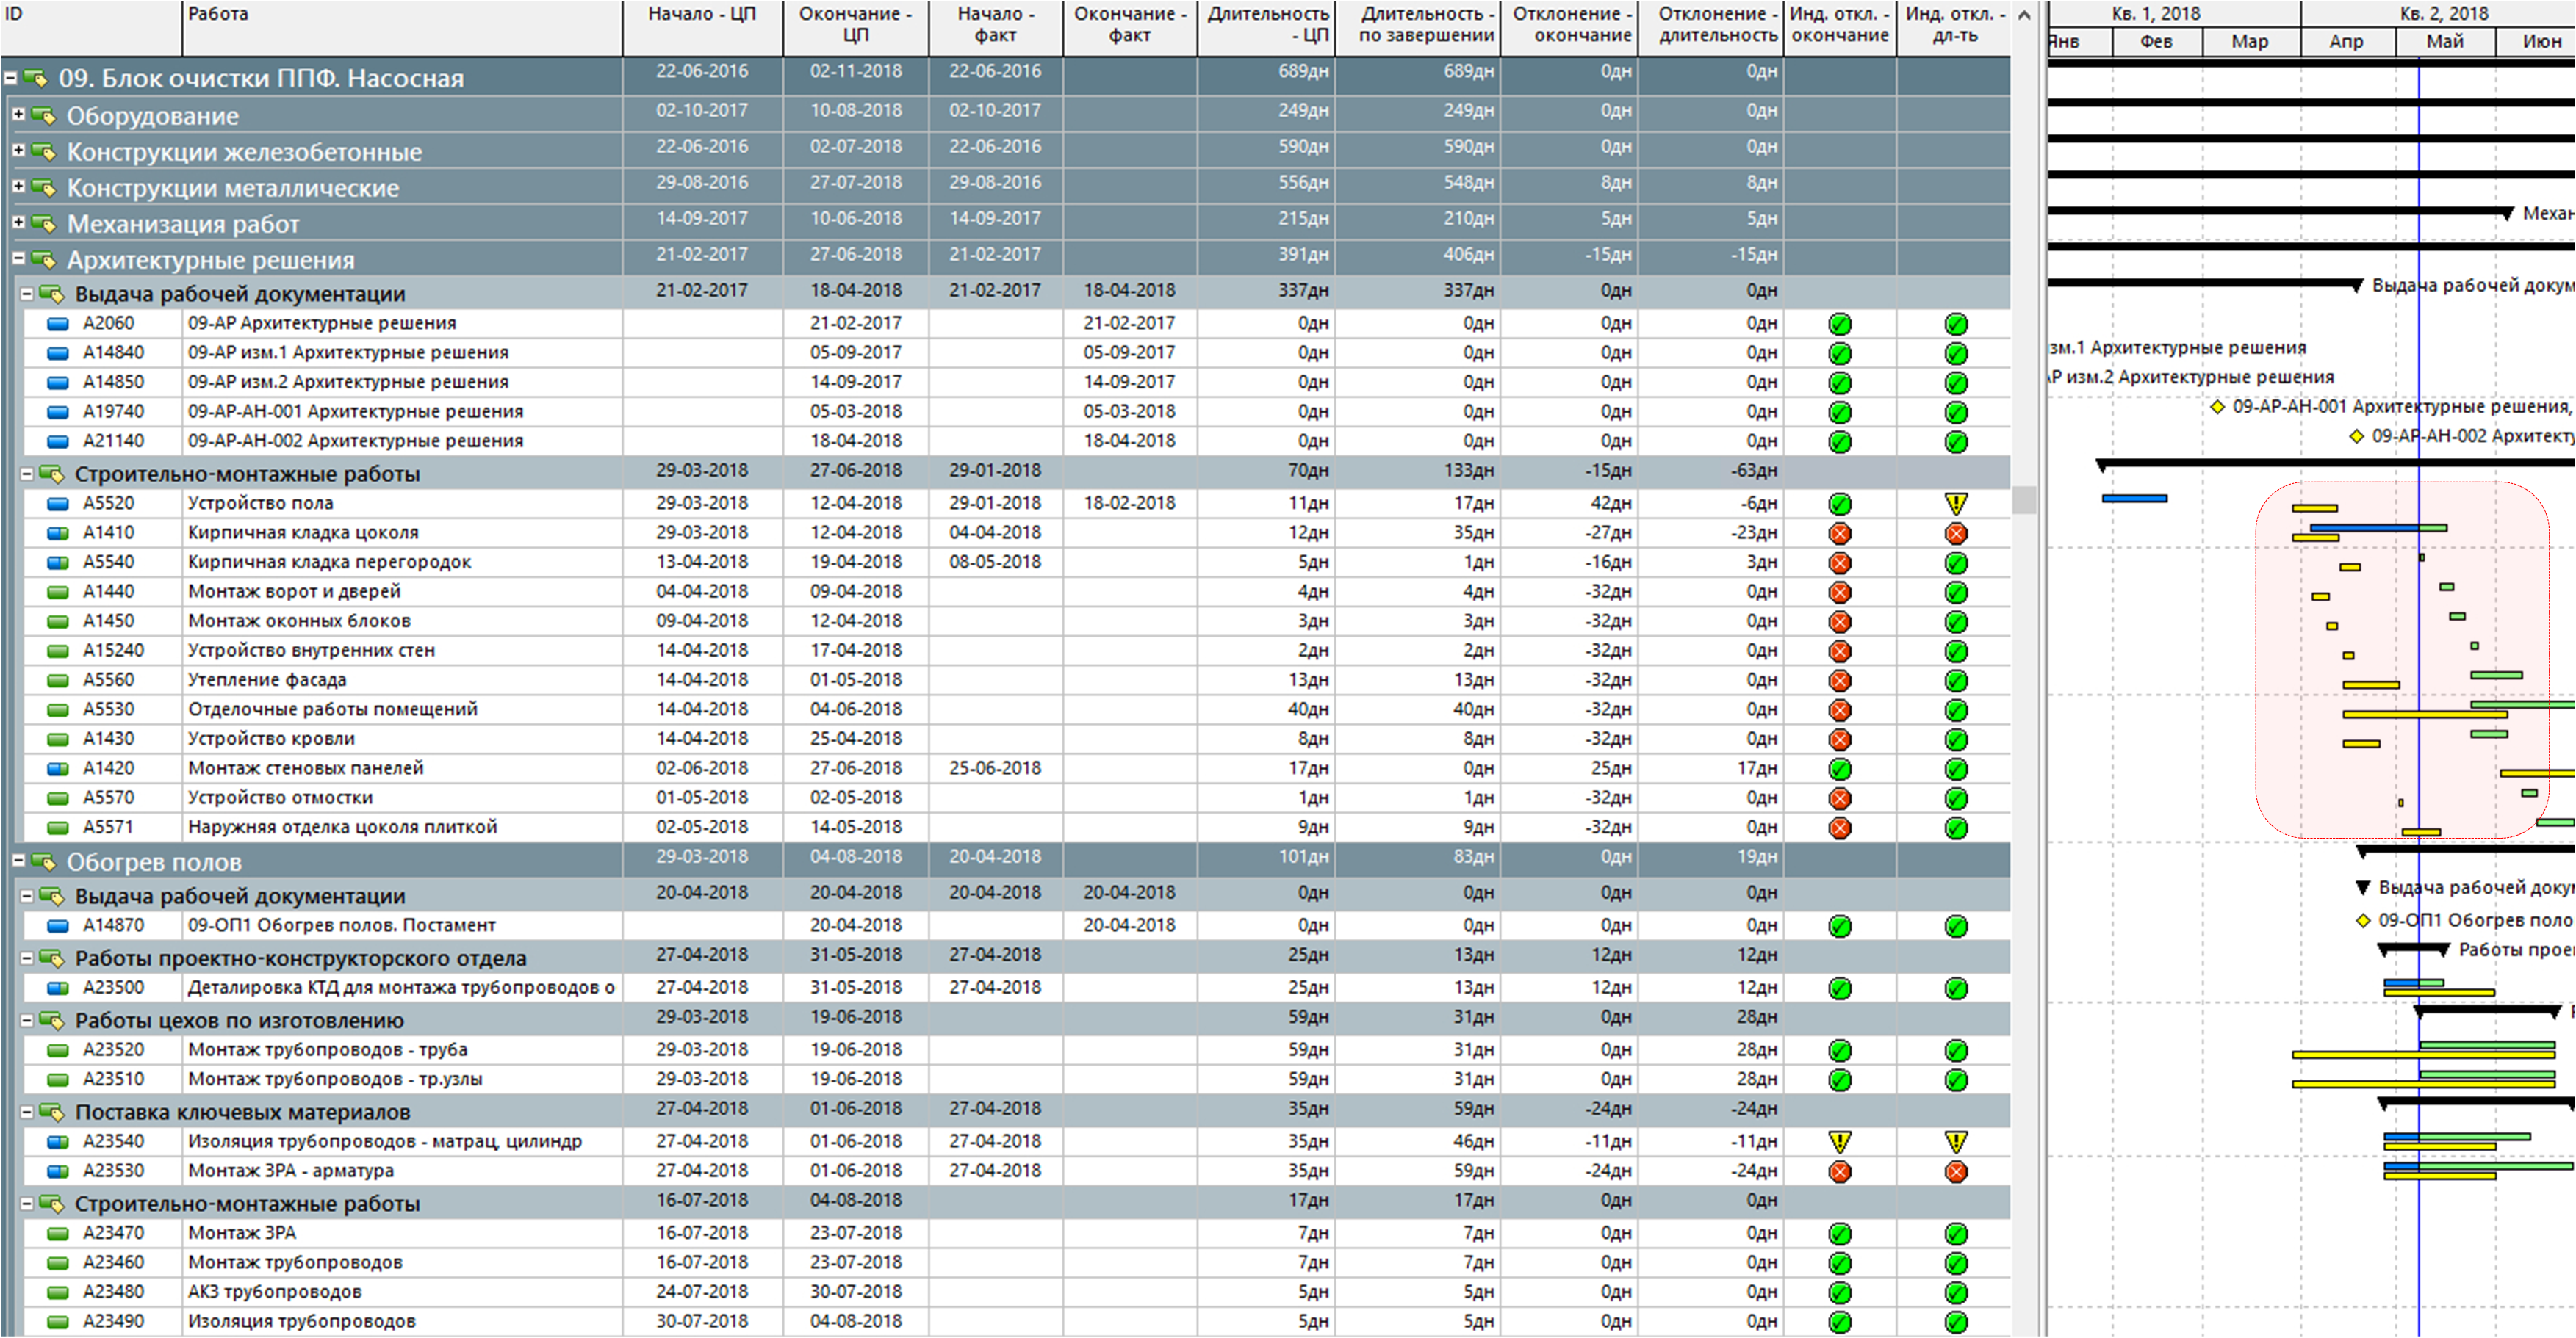Select cell 27-06-2018 finish of A1420
Viewport: 2576px width, 1338px height.
click(x=856, y=768)
